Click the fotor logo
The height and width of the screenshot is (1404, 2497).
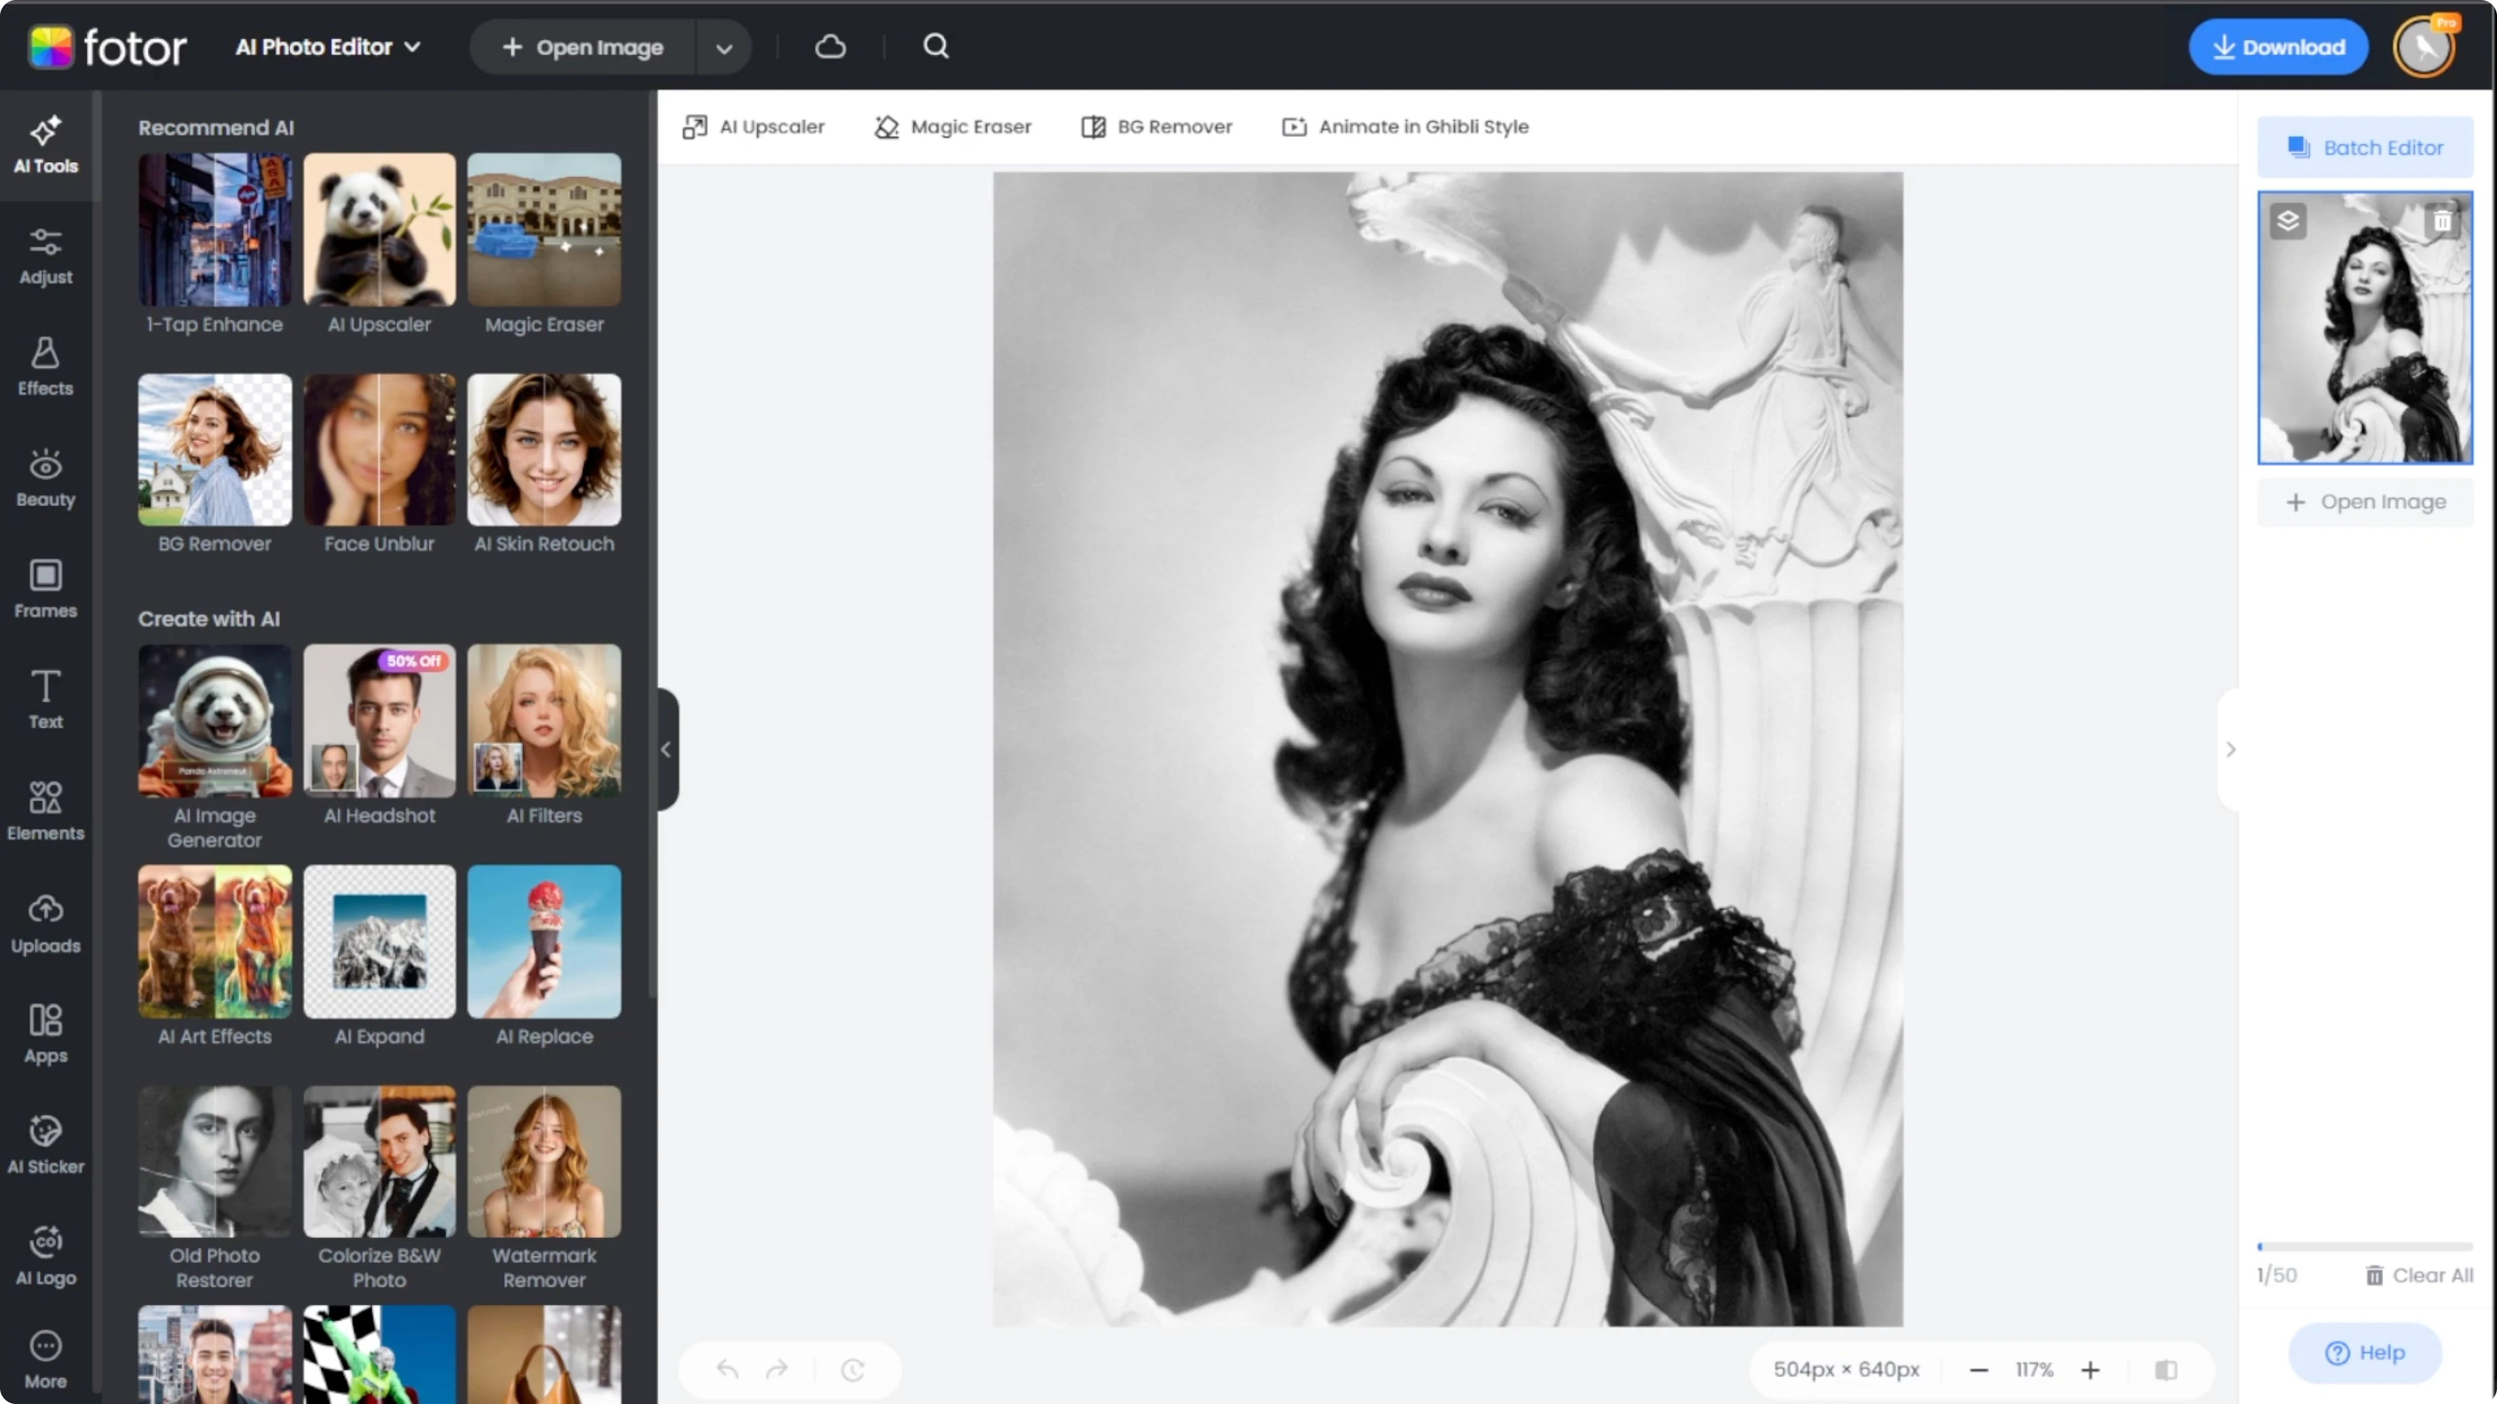coord(107,47)
